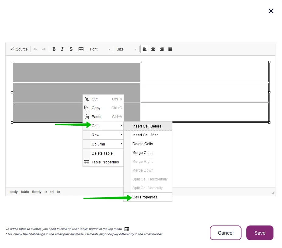Click the body element path
Screen dimensions: 282x248
pyautogui.click(x=13, y=192)
